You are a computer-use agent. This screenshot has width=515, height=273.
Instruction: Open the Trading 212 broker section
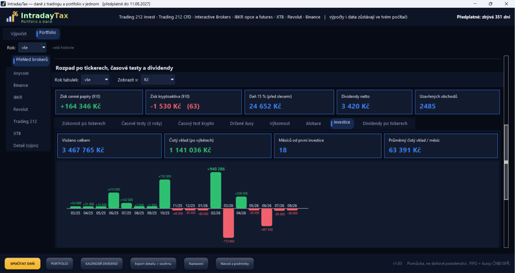pyautogui.click(x=25, y=121)
